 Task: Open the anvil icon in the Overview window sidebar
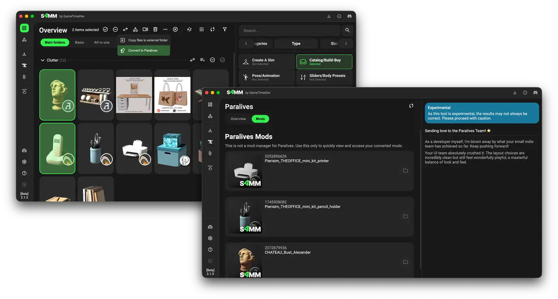click(24, 65)
